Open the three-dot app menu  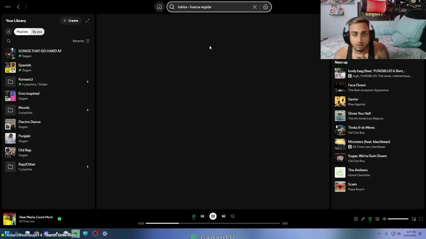8,7
